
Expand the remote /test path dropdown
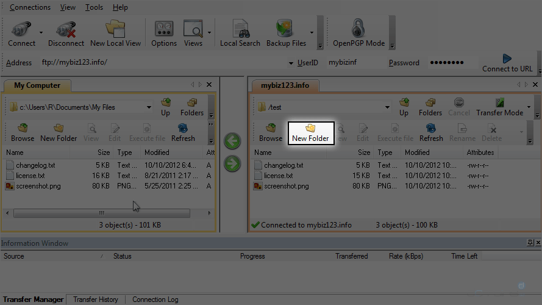(x=387, y=107)
